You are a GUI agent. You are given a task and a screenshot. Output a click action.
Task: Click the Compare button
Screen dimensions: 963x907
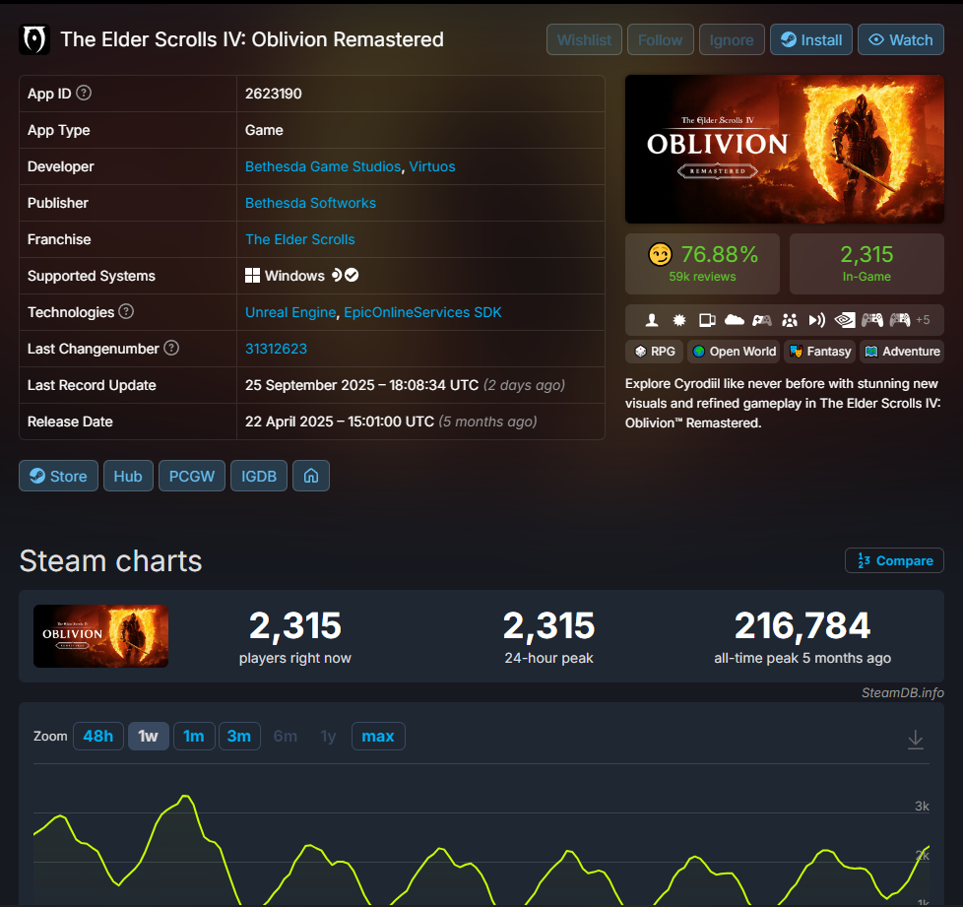tap(894, 560)
